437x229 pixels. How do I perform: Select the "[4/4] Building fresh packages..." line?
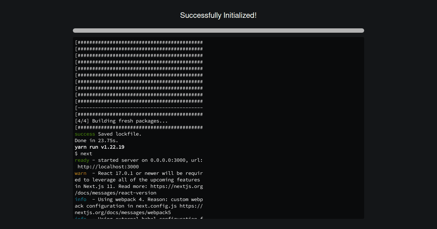click(121, 121)
